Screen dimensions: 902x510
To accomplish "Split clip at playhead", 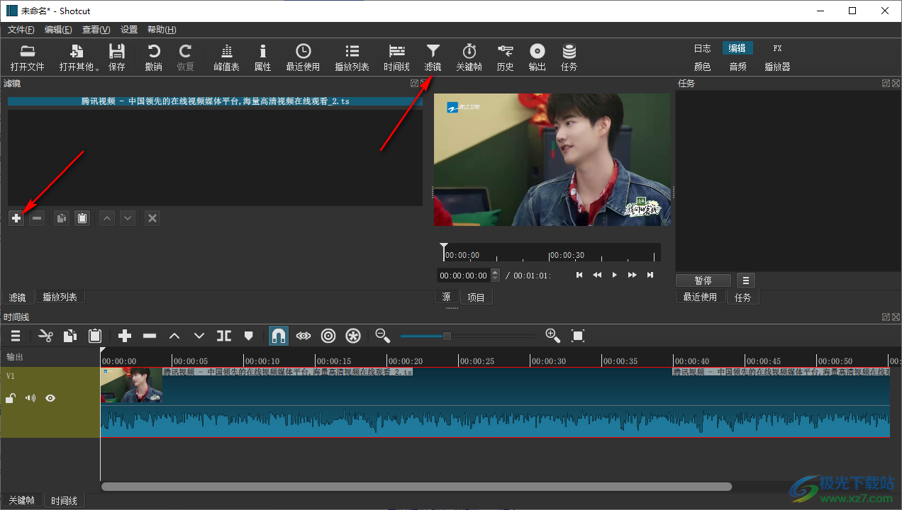I will 224,336.
